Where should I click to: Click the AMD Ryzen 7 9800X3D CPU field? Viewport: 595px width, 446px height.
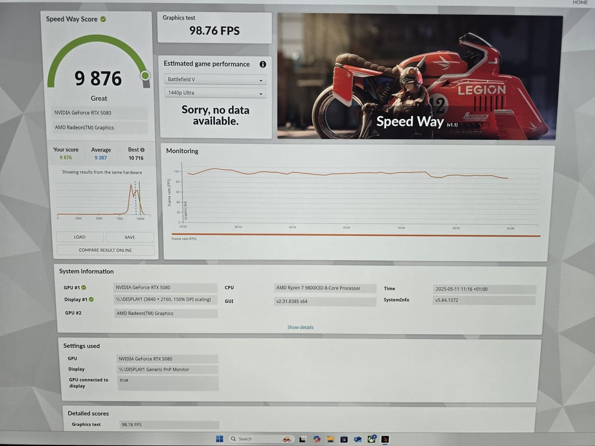point(325,288)
